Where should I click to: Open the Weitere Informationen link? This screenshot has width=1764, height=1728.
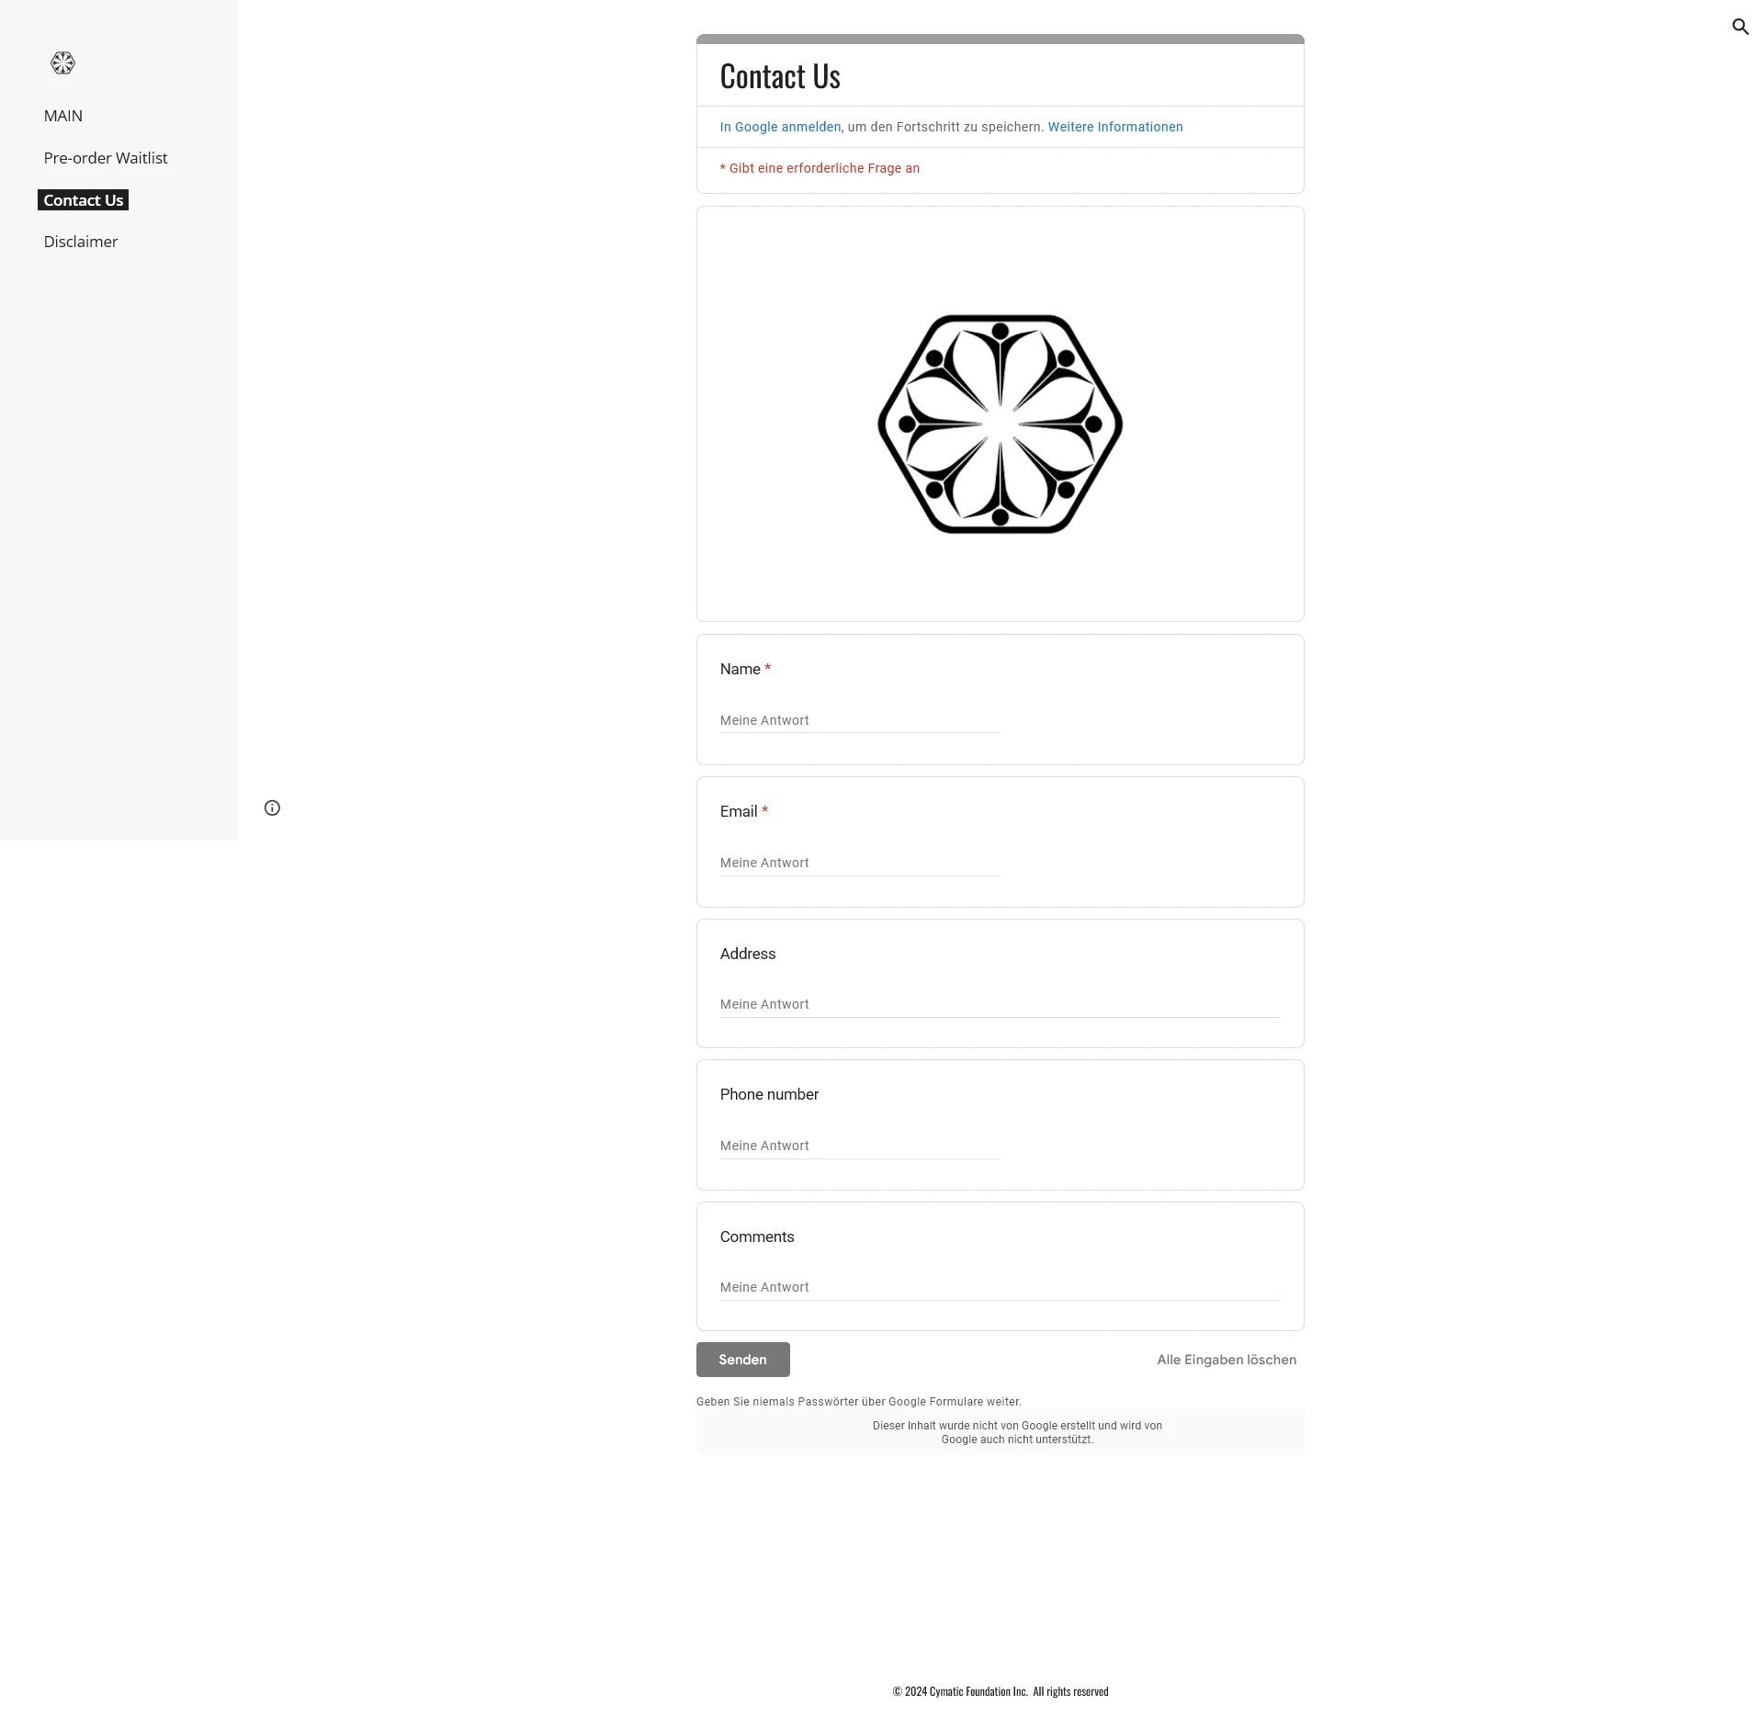1114,127
